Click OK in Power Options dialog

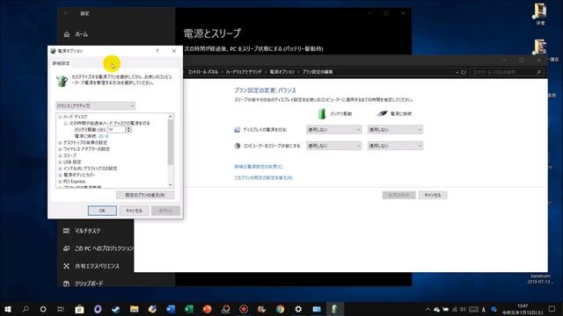coord(102,211)
